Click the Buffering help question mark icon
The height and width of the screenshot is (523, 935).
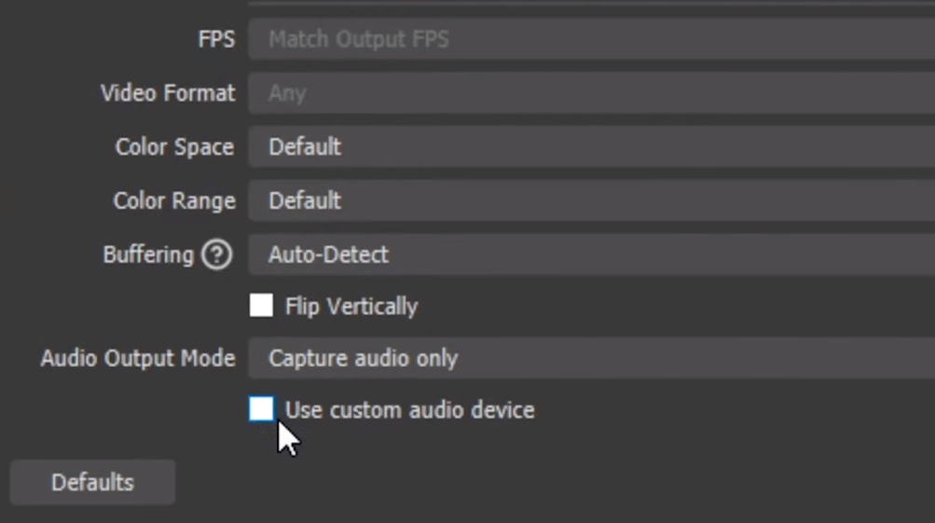coord(216,255)
